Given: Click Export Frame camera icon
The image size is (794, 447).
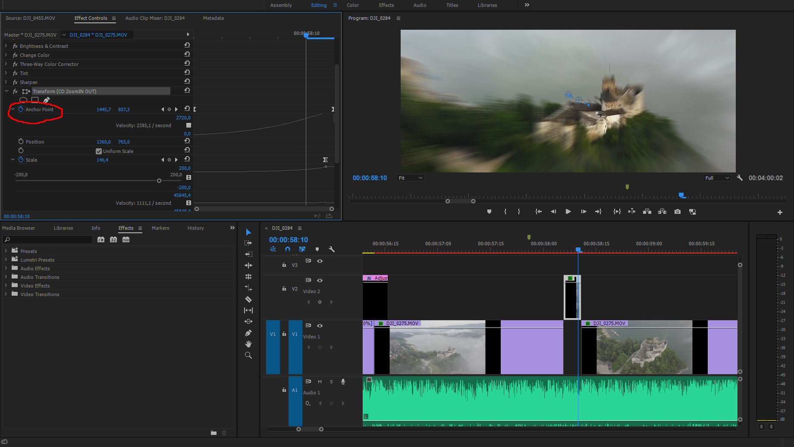Looking at the screenshot, I should tap(678, 212).
